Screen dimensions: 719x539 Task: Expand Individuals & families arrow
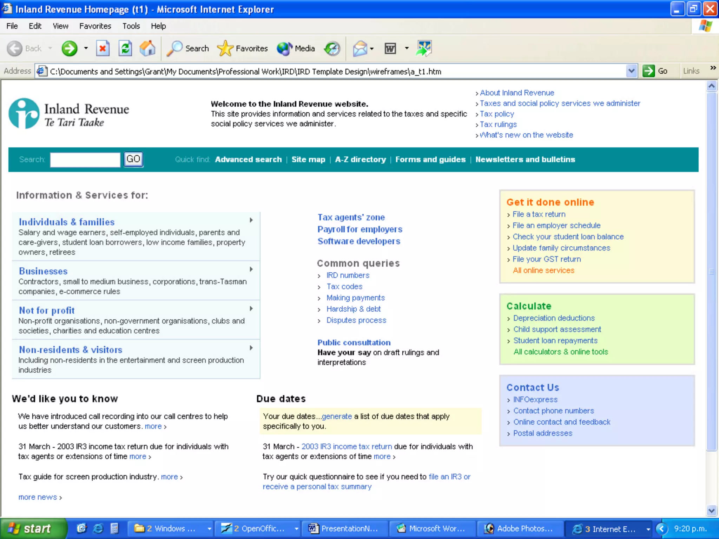(x=251, y=220)
